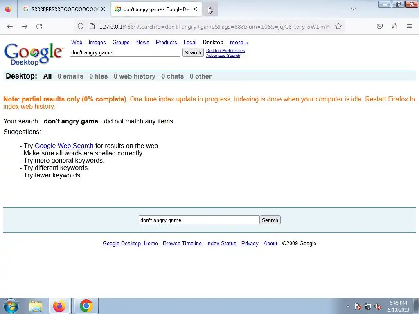Expand the list all tabs chevron

[x=354, y=9]
